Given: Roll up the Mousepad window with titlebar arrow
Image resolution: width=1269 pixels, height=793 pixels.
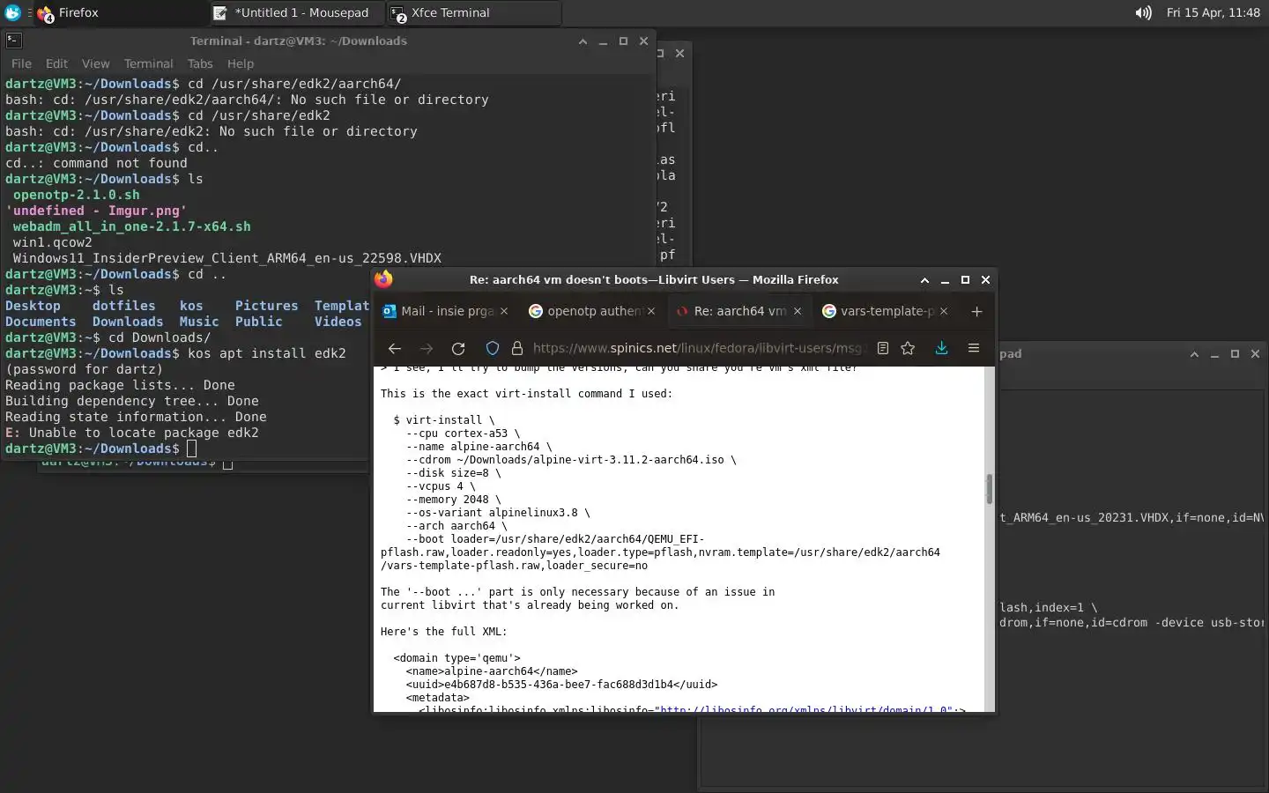Looking at the screenshot, I should (x=1194, y=354).
